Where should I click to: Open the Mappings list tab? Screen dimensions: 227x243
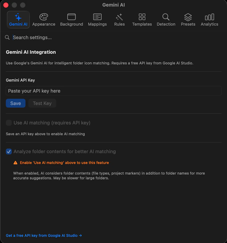click(x=97, y=20)
